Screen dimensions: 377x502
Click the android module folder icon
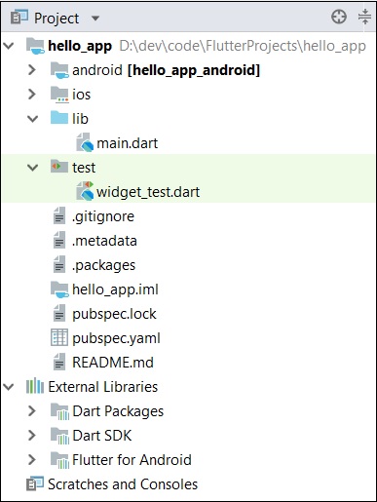point(59,70)
